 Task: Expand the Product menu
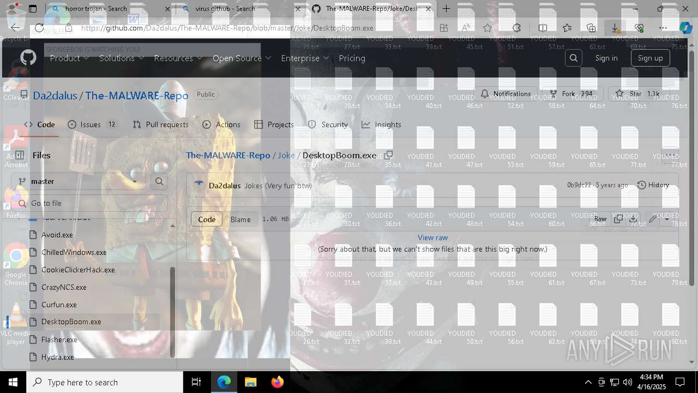70,58
